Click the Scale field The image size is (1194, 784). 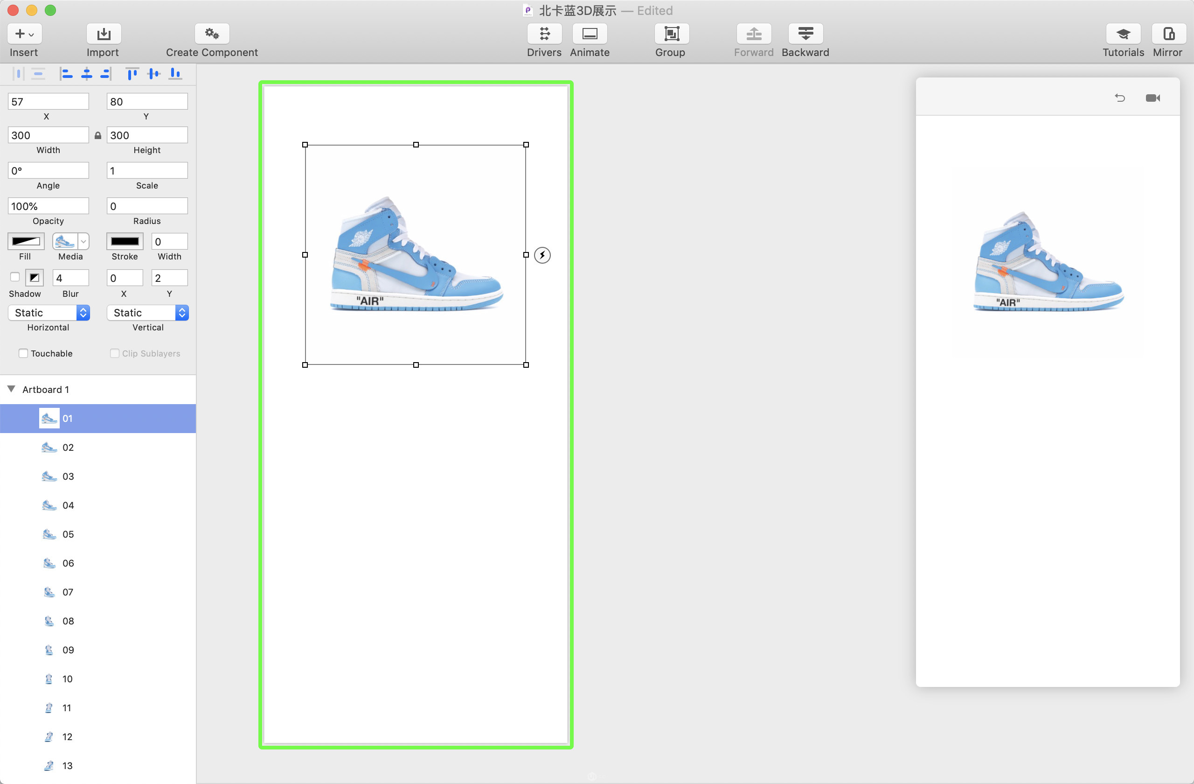click(147, 171)
